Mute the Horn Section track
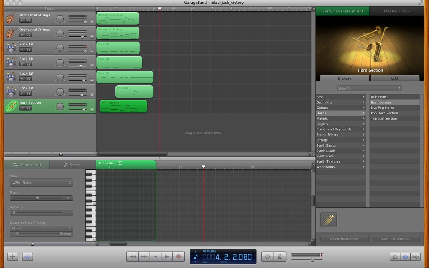The height and width of the screenshot is (268, 429). [22, 108]
